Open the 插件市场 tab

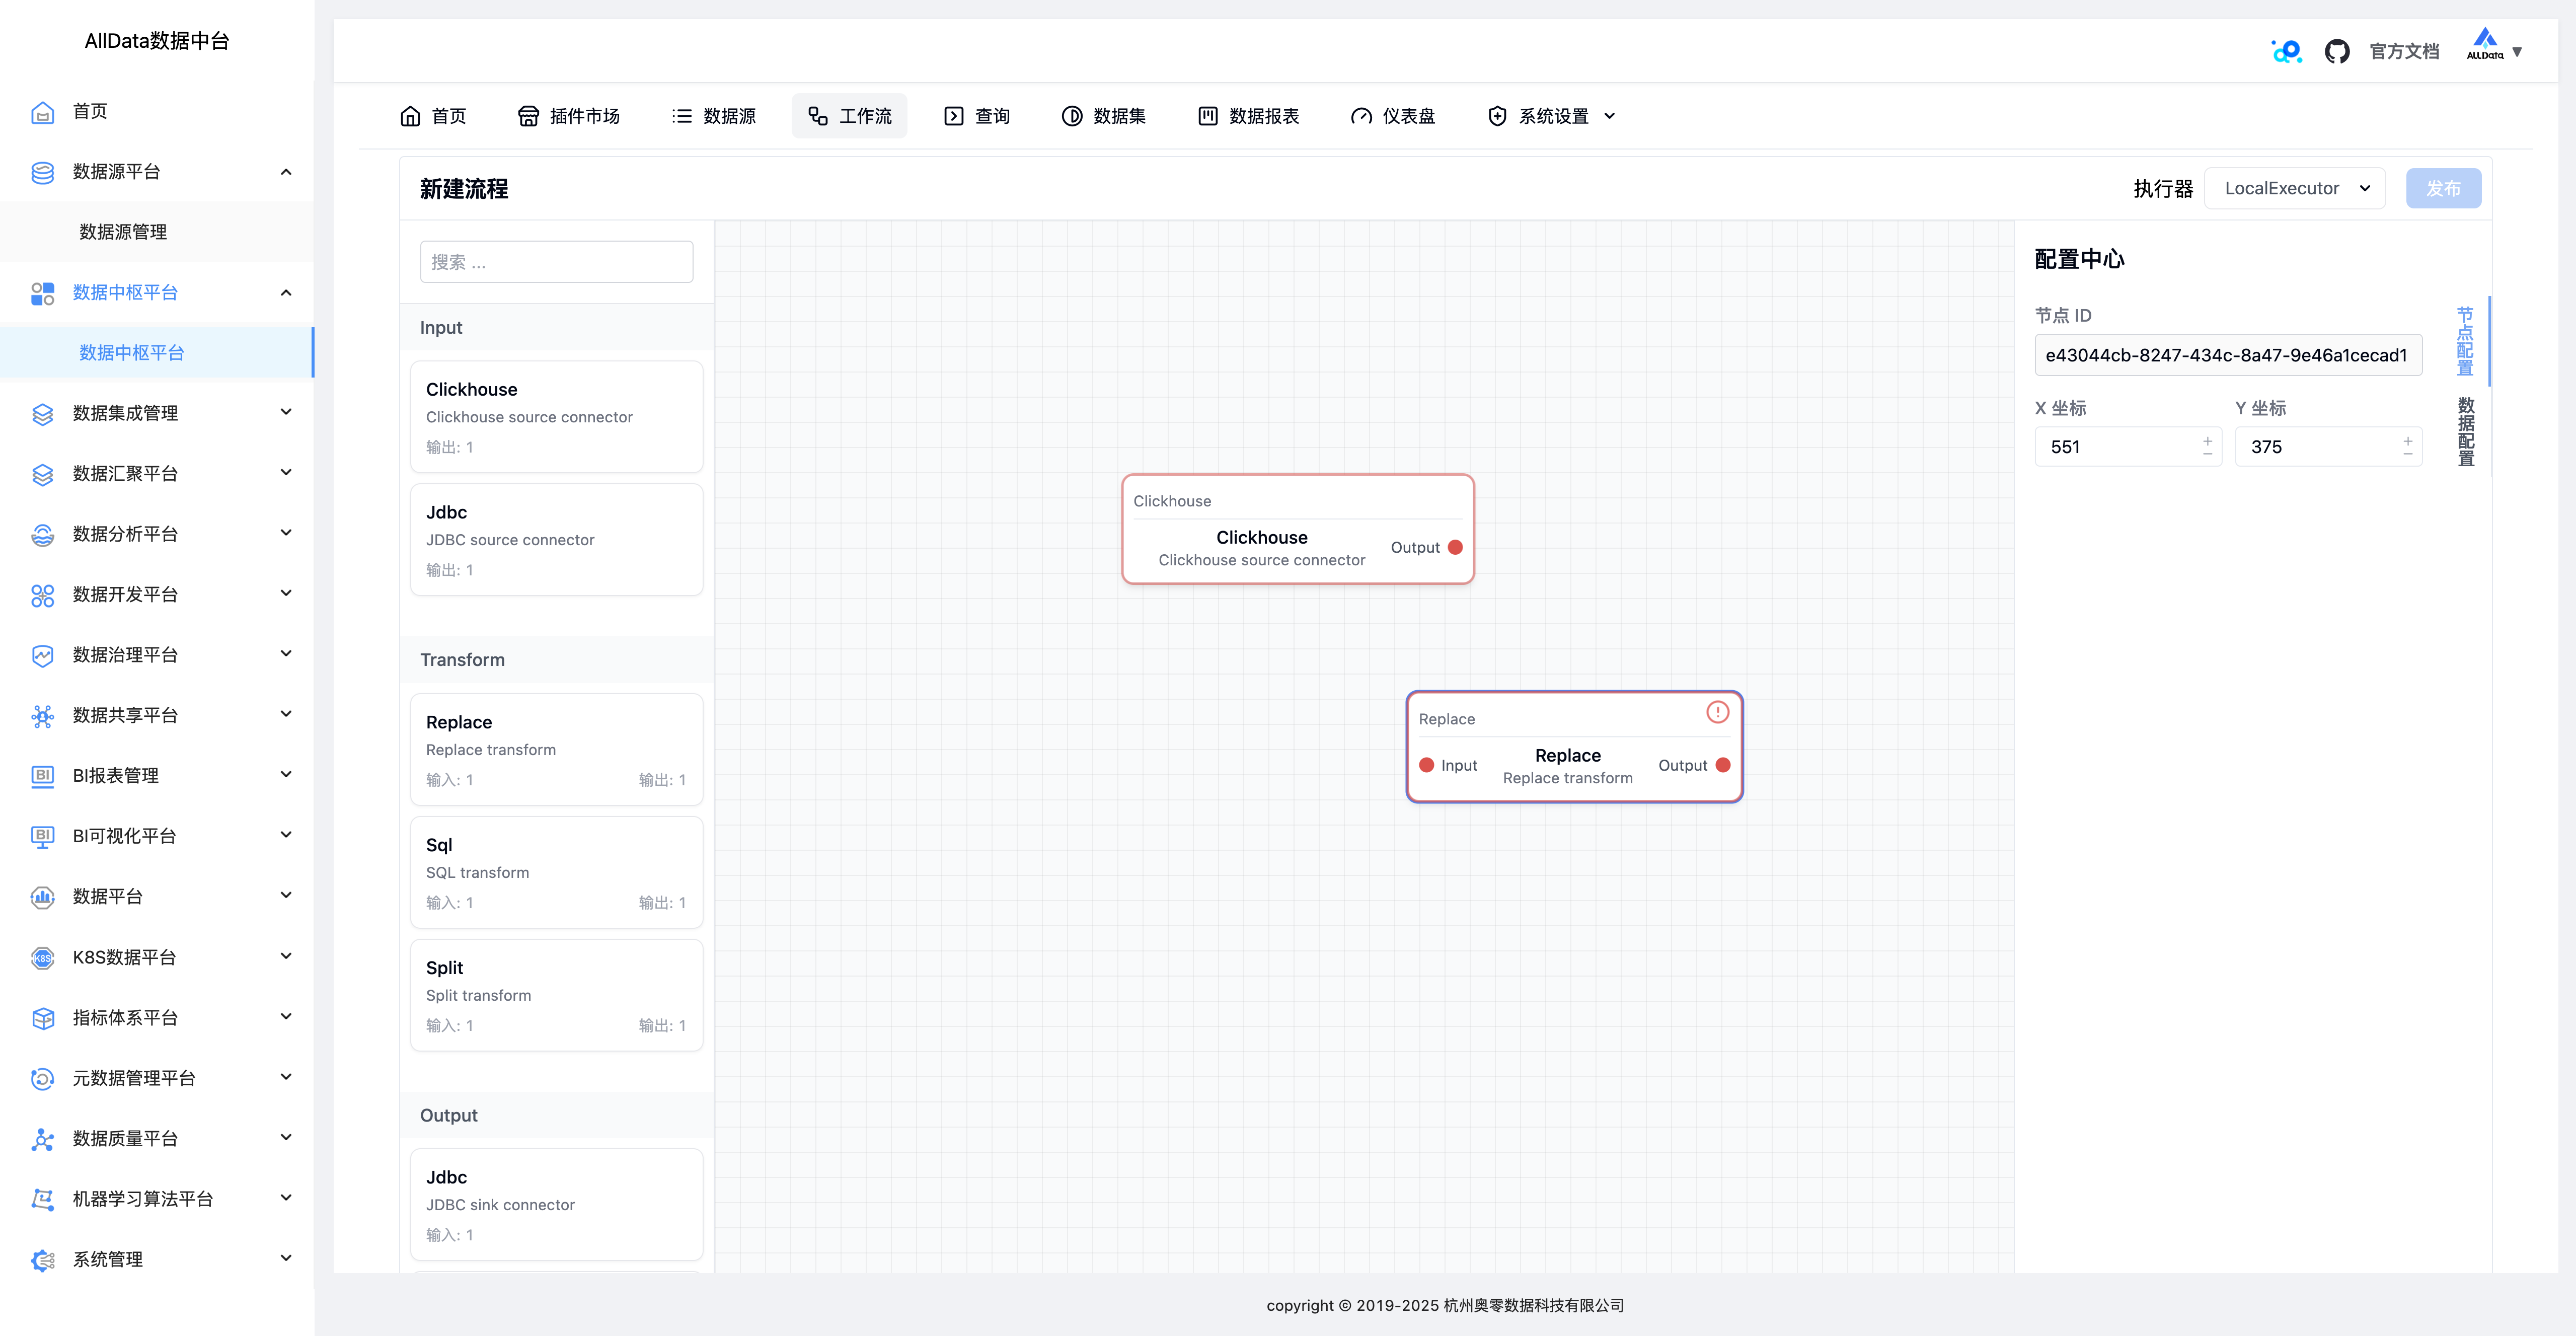pyautogui.click(x=569, y=116)
